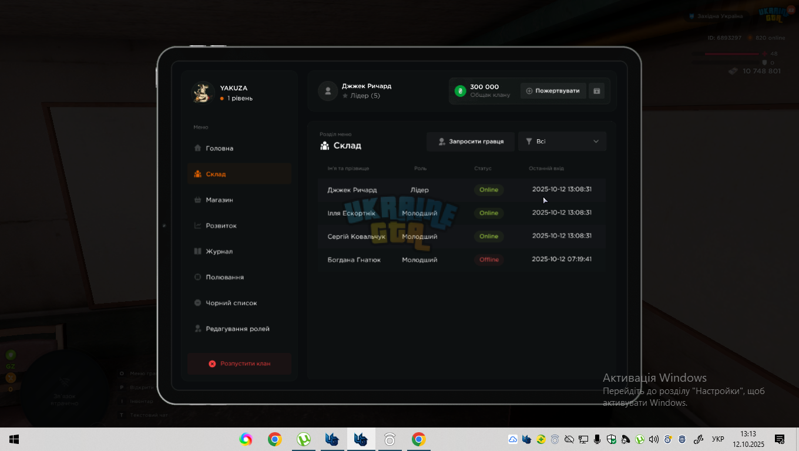Screen dimensions: 799x451
Task: Click the Розпустити клан button
Action: pos(239,364)
